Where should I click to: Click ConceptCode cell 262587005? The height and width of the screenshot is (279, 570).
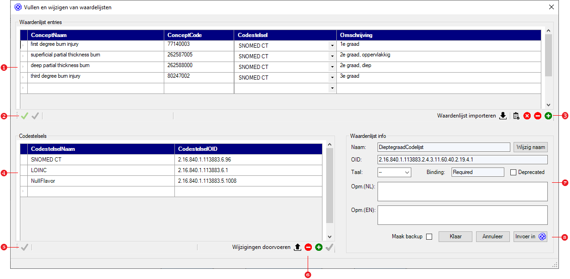(199, 56)
